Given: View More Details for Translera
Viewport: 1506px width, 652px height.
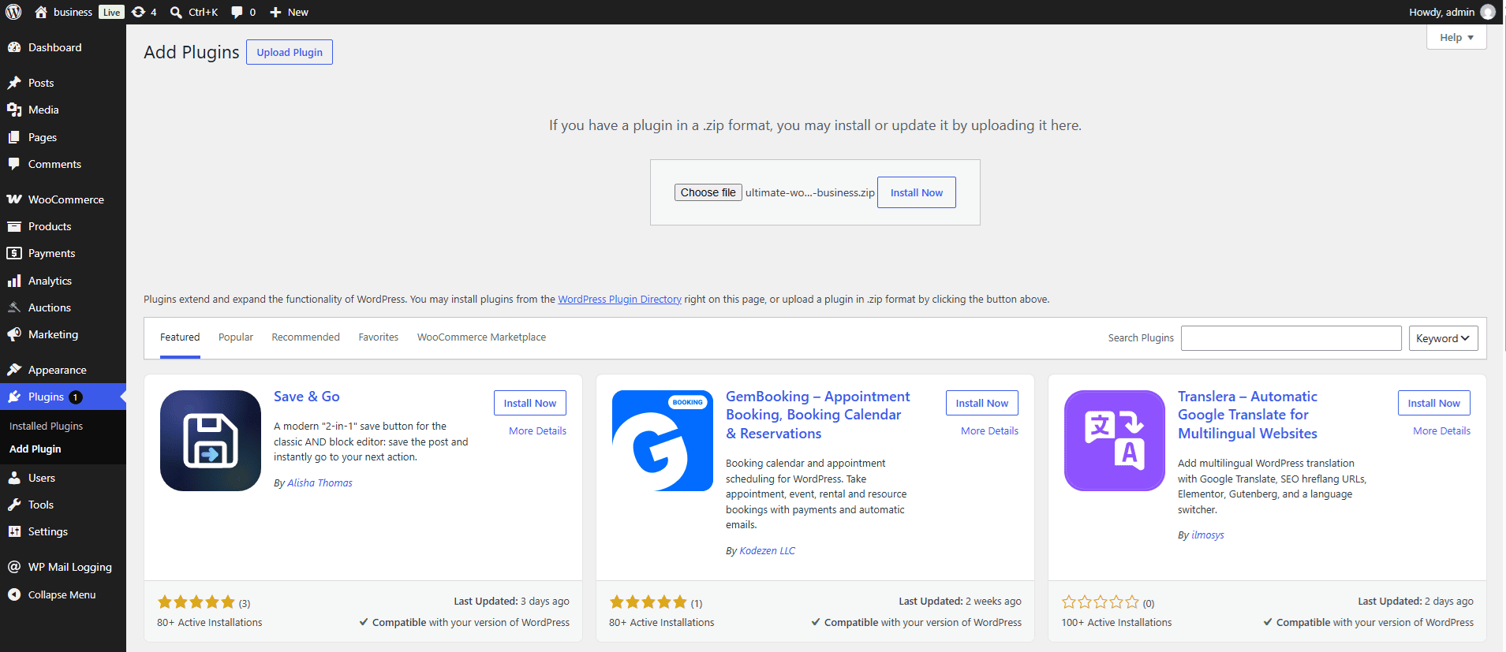Looking at the screenshot, I should click(x=1441, y=431).
